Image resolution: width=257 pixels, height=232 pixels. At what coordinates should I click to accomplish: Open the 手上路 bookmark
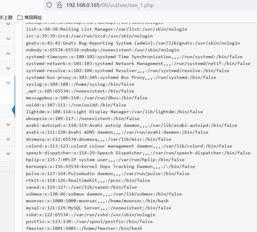(6, 17)
